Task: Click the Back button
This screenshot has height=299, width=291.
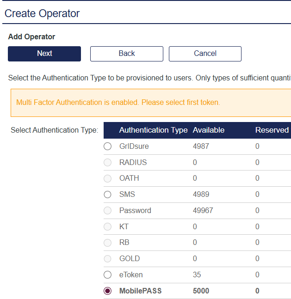Action: (x=126, y=54)
